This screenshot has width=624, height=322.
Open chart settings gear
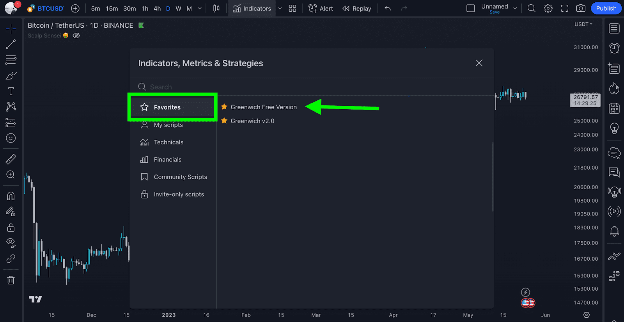point(548,8)
